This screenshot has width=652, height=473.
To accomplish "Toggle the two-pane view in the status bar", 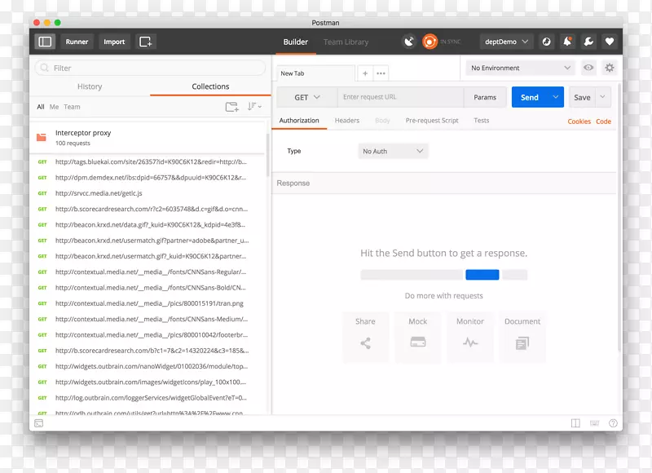I will [576, 423].
